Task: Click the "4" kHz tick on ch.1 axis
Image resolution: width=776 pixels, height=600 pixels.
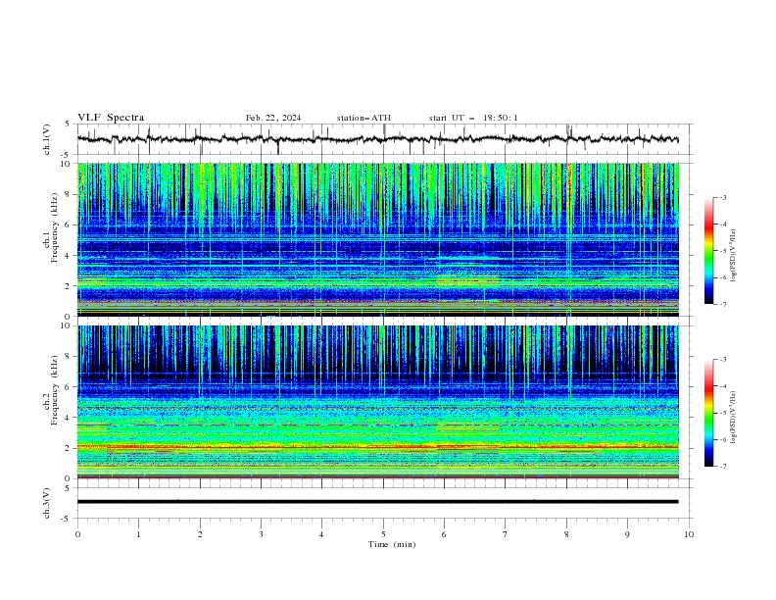Action: (x=70, y=256)
